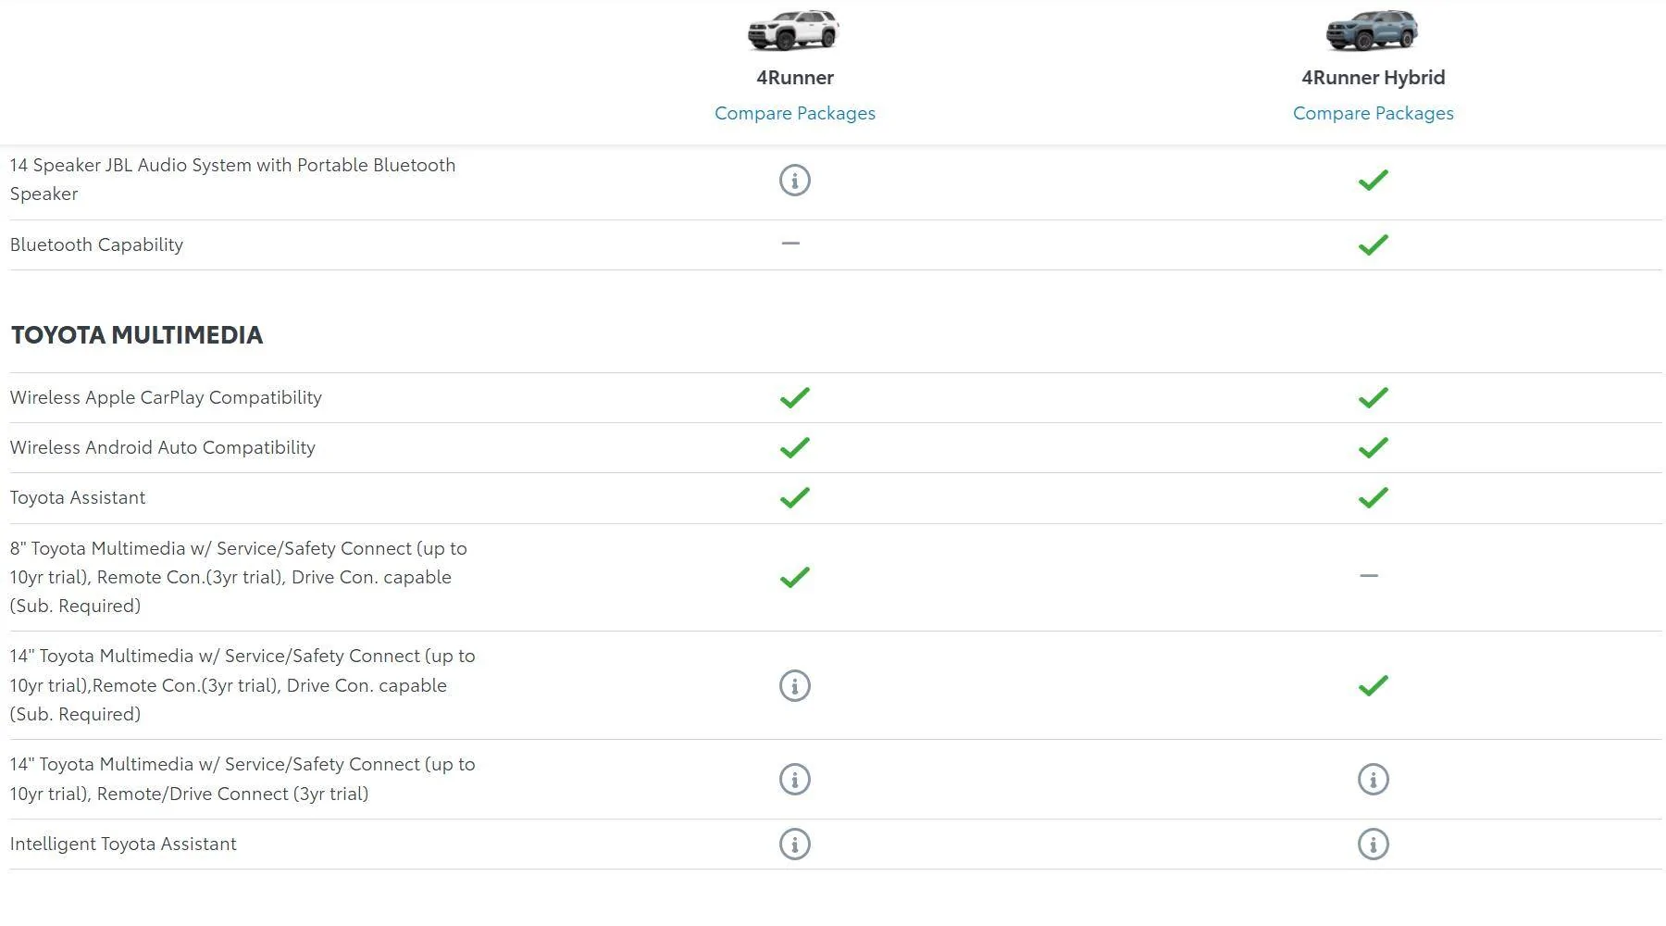This screenshot has height=926, width=1666.
Task: Click the Toyota Multimedia section heading
Action: coord(137,335)
